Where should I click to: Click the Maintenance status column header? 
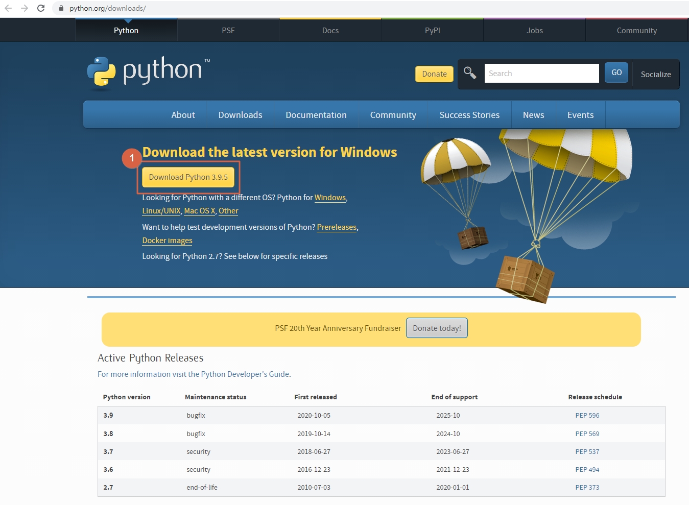click(216, 397)
